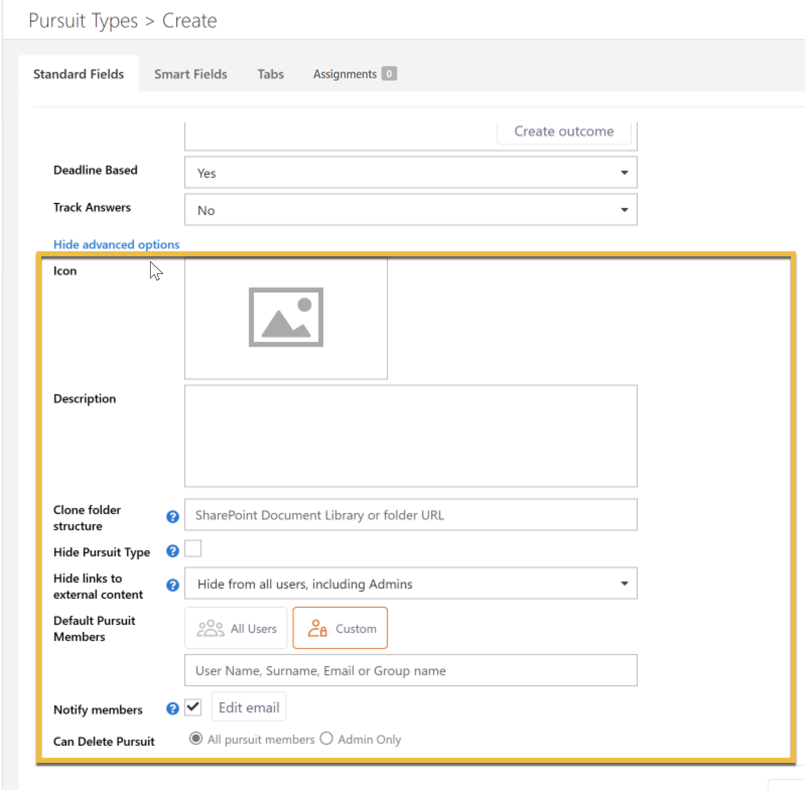805x790 pixels.
Task: Click Hide advanced options link
Action: [116, 245]
